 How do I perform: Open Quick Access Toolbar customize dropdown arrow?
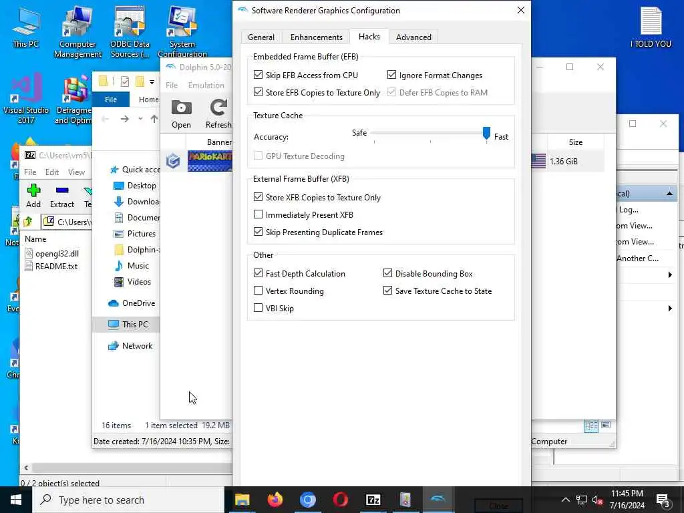(152, 81)
